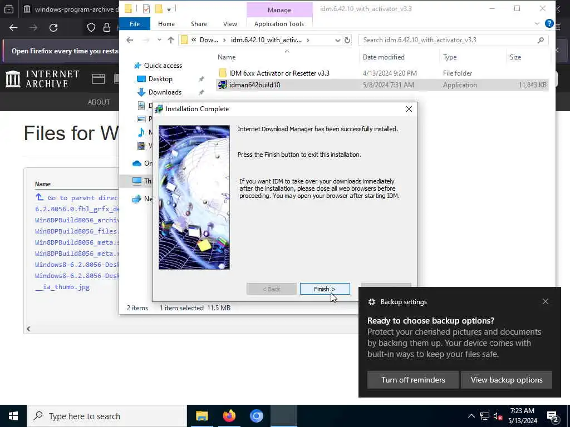The width and height of the screenshot is (570, 427).
Task: Dismiss the Backup settings notification
Action: tap(546, 301)
